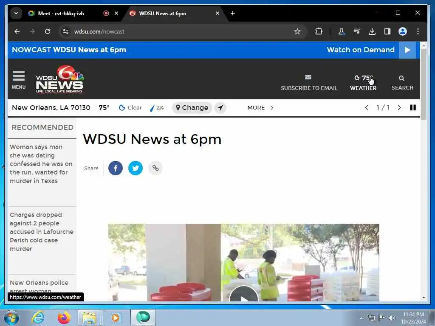Open a new browser tab
The image size is (435, 326).
point(233,13)
